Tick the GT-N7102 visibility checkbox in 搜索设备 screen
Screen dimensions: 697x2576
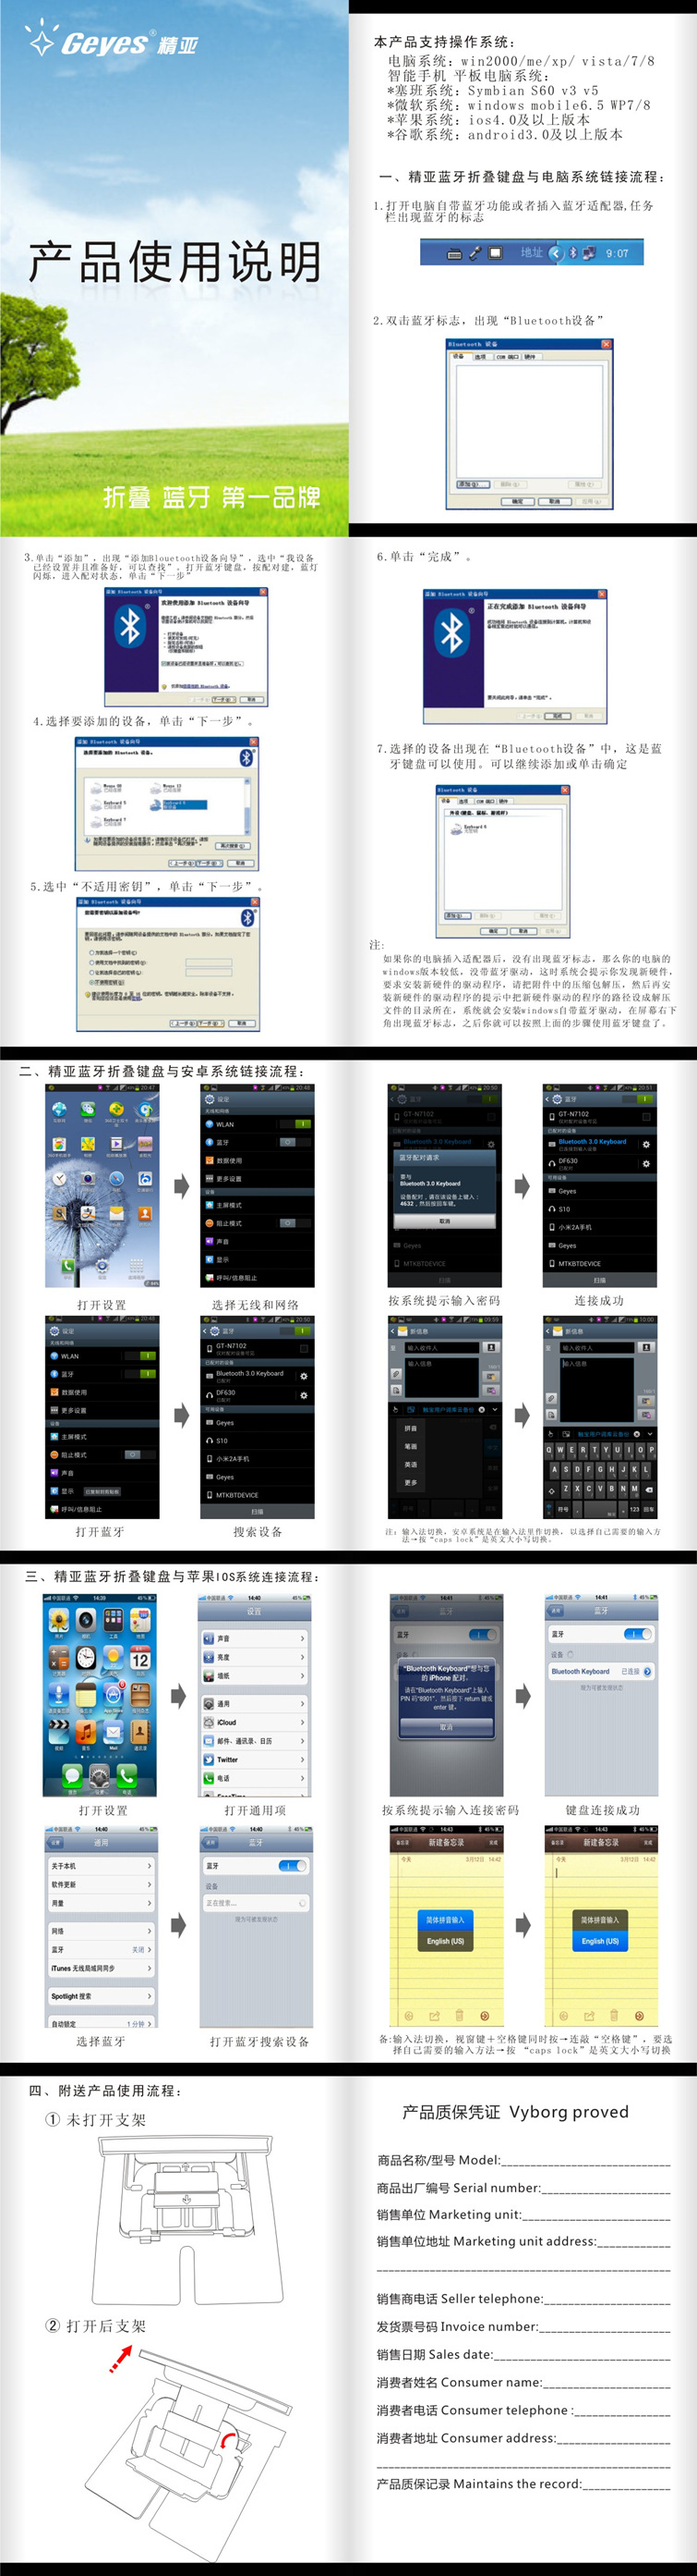(x=303, y=1348)
